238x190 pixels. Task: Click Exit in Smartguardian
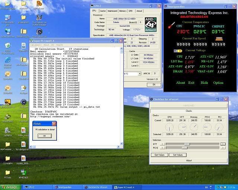point(191,83)
